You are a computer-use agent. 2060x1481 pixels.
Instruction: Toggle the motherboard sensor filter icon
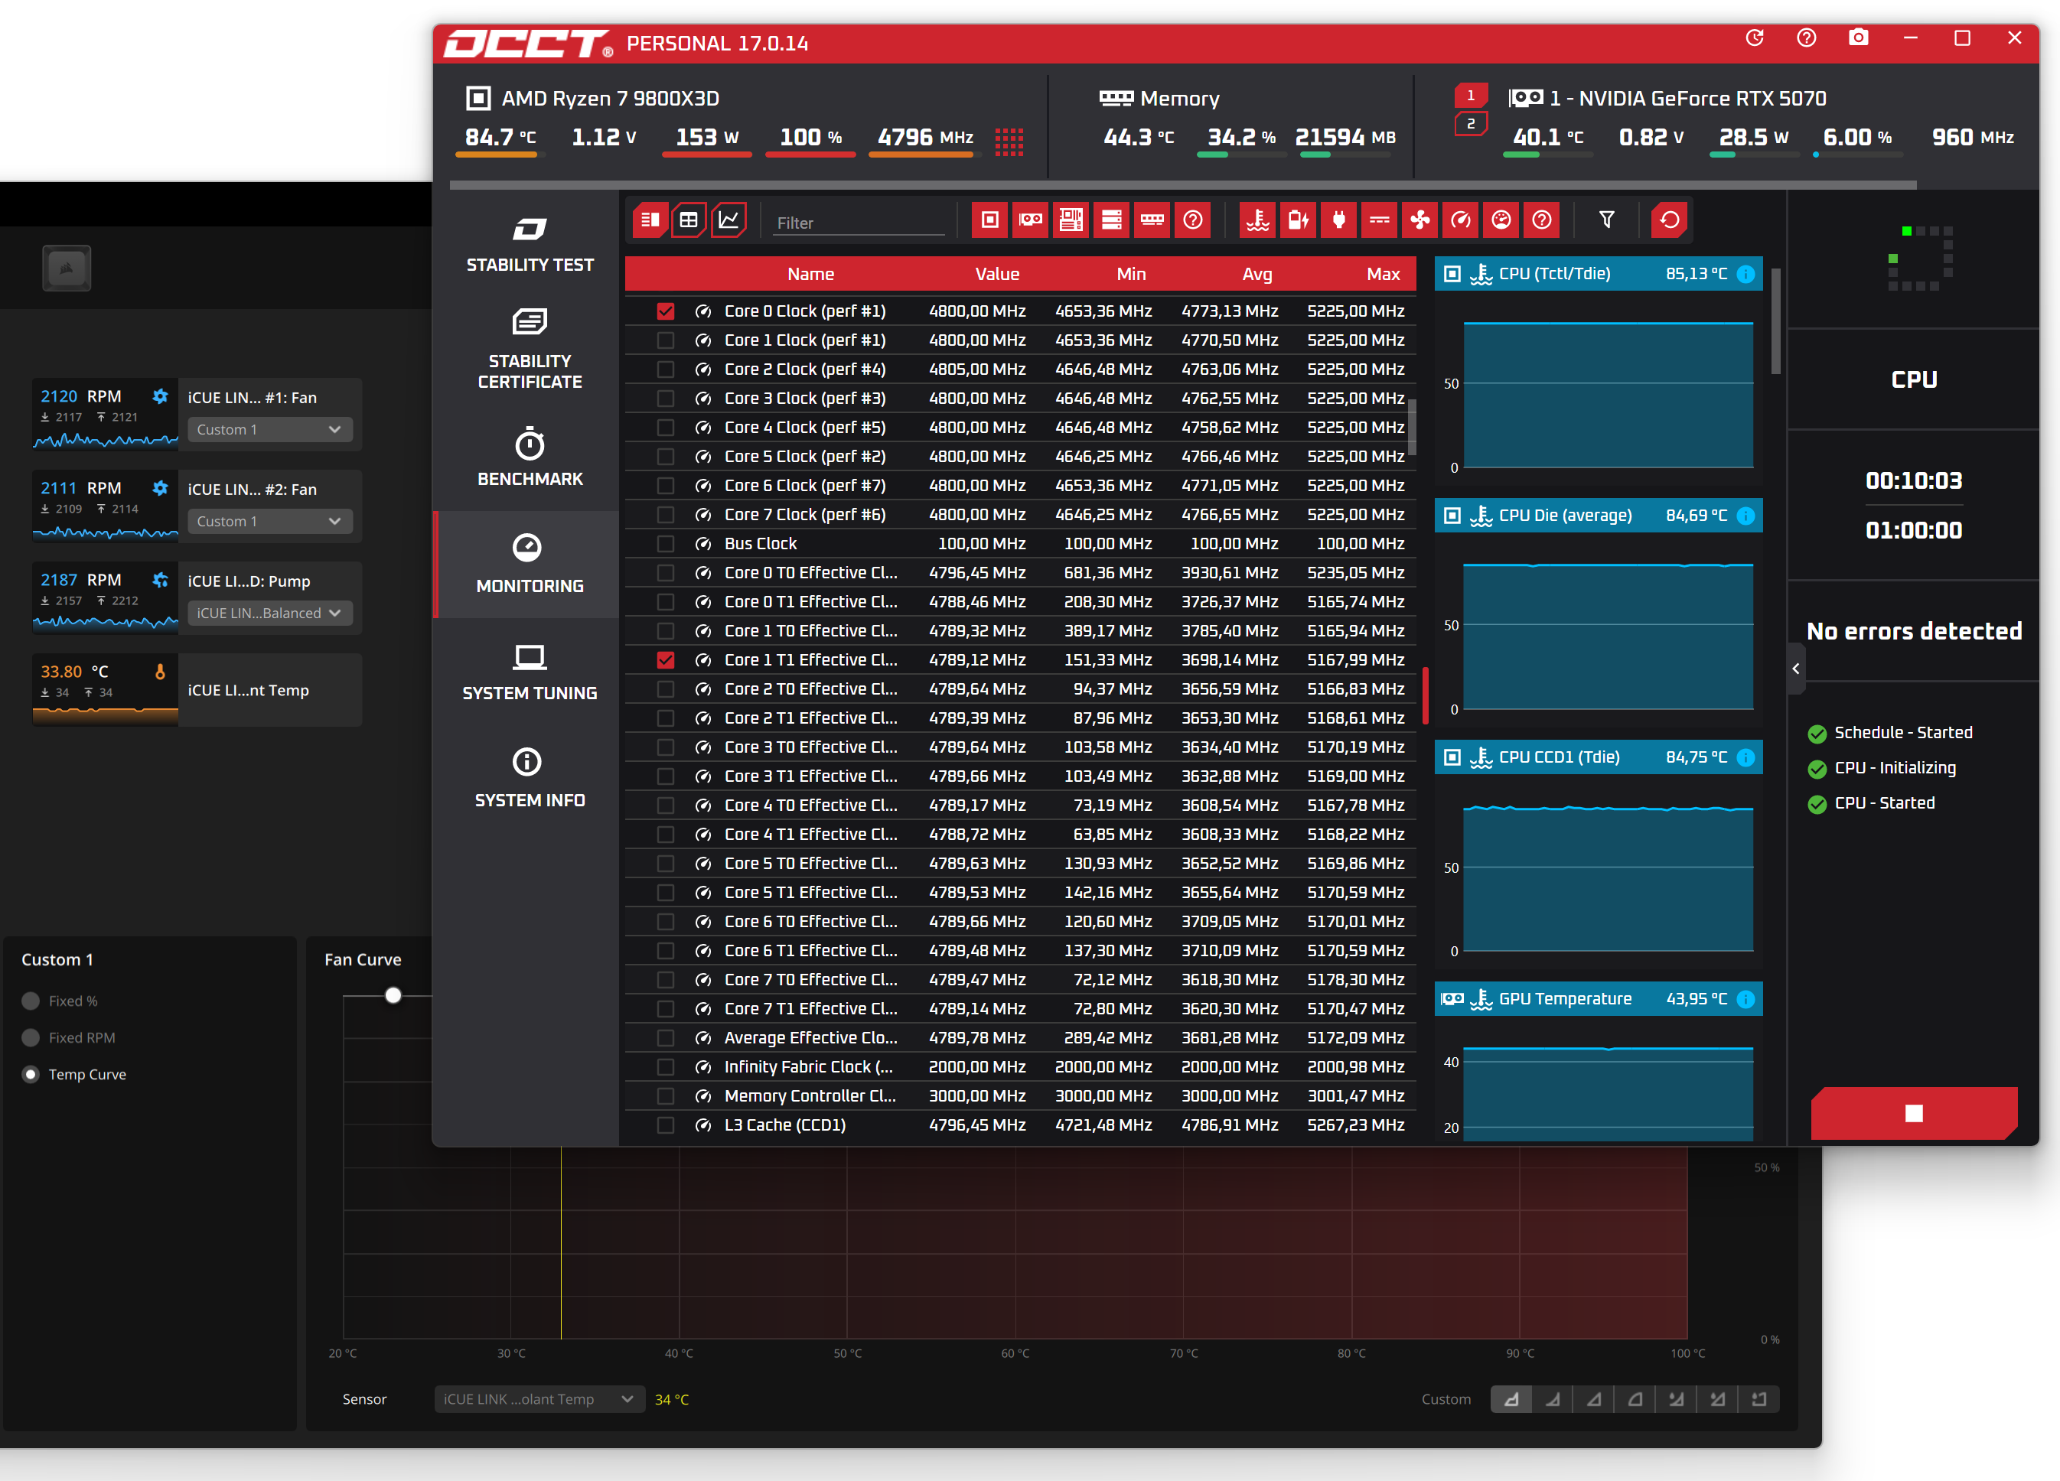click(1071, 220)
